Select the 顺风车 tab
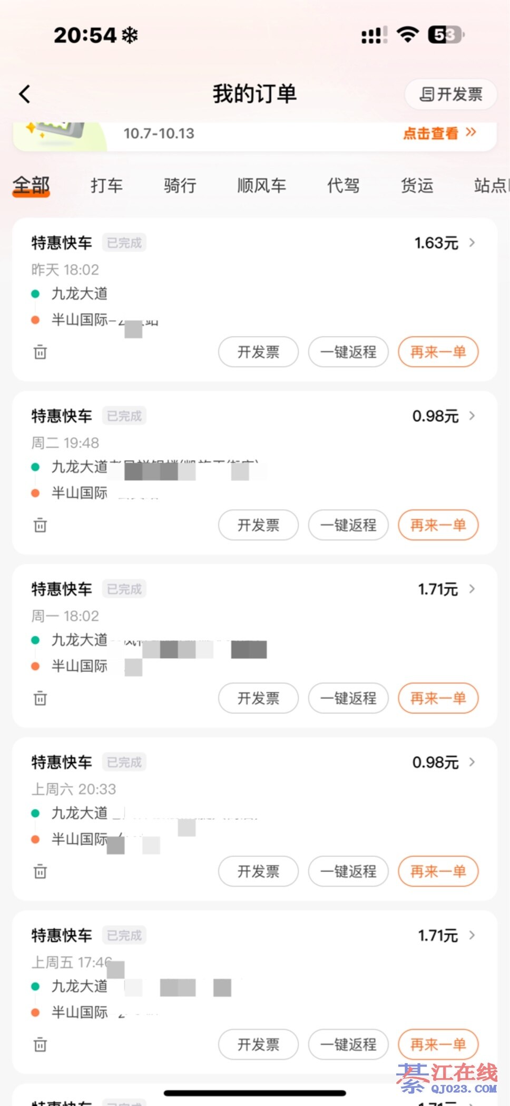The image size is (510, 1106). (x=261, y=186)
